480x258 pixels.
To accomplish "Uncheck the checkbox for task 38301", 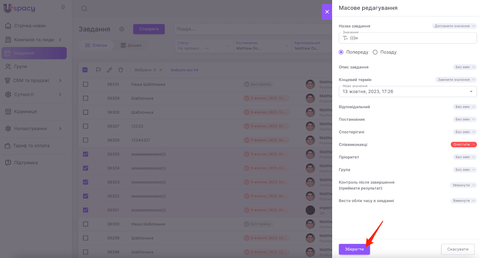I will 85,210.
